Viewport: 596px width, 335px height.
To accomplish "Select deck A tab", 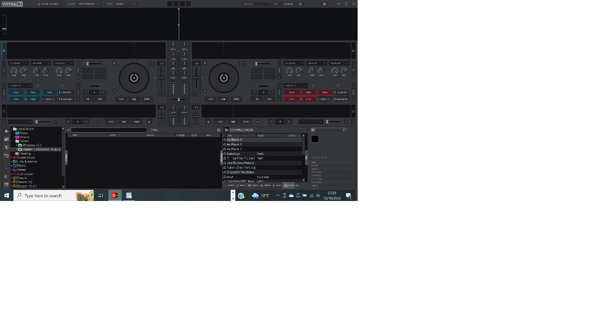I will click(4, 51).
